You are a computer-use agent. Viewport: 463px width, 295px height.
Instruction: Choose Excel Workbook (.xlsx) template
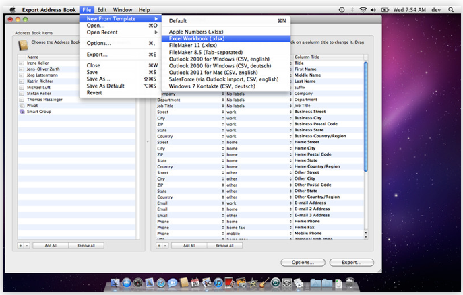pyautogui.click(x=226, y=38)
